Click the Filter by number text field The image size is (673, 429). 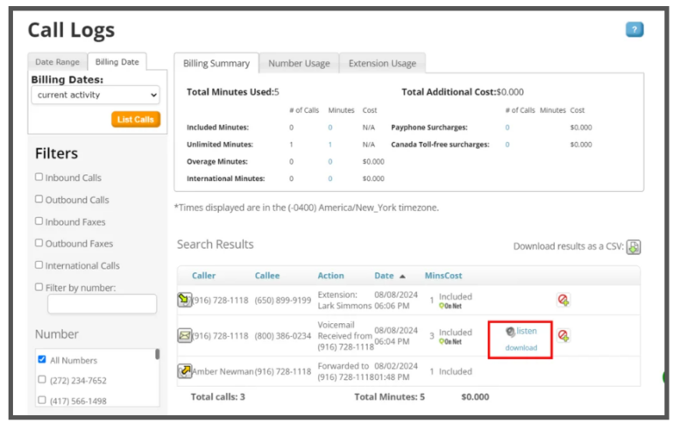coord(103,304)
